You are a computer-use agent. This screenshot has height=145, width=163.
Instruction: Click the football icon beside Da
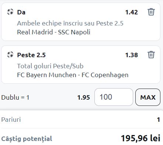(x=10, y=12)
